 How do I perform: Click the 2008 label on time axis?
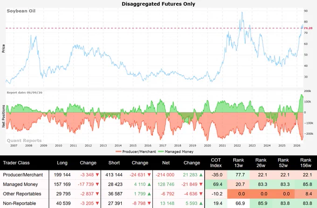[29, 145]
